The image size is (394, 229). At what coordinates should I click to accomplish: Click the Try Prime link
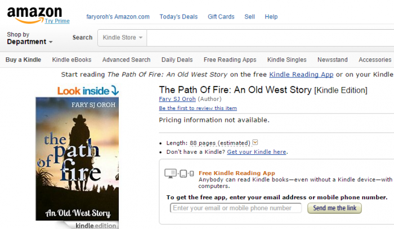tap(57, 21)
